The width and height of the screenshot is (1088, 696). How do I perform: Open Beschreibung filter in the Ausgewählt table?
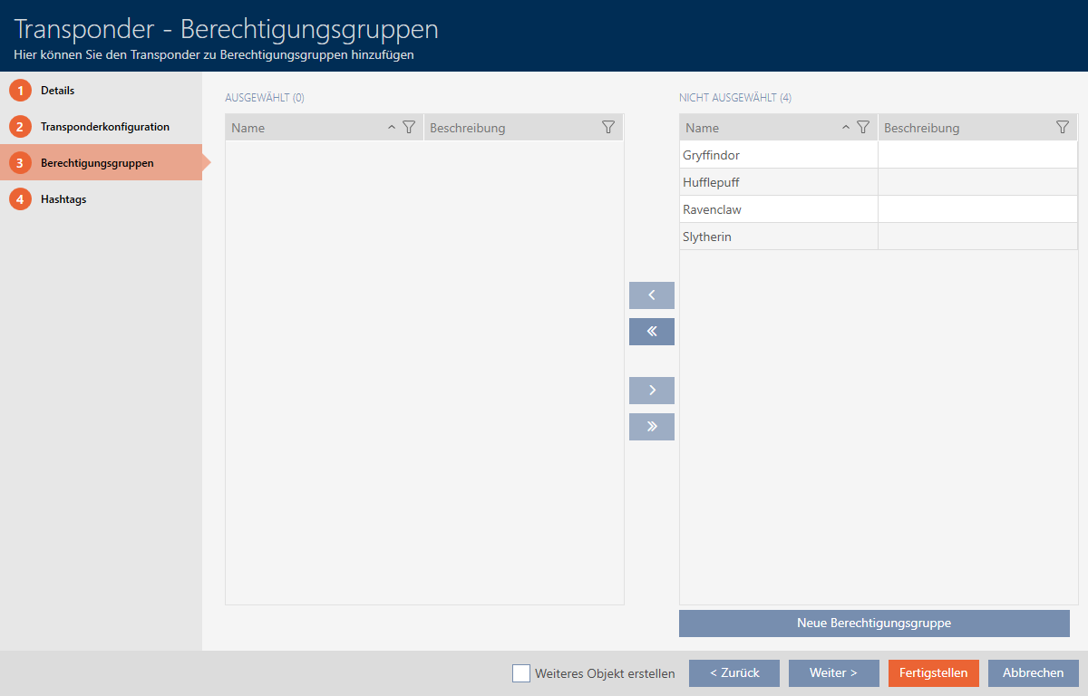[x=608, y=128]
